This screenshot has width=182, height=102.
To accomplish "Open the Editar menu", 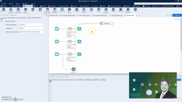I will point(11,4).
